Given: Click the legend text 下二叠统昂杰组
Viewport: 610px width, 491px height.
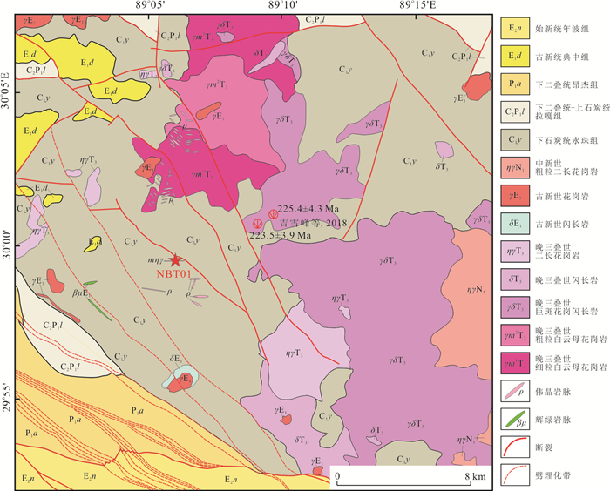Looking at the screenshot, I should (x=566, y=84).
